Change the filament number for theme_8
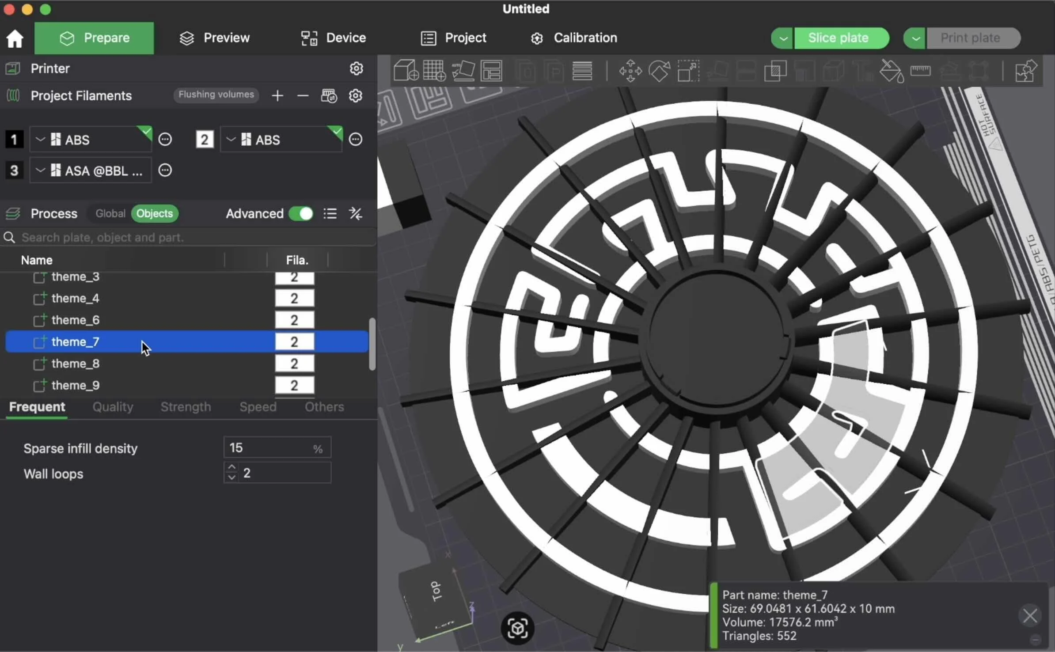This screenshot has height=652, width=1055. (x=294, y=364)
